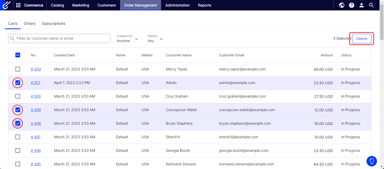Viewport: 384px width, 169px height.
Task: Open cart link # 493
Action: [x=36, y=69]
